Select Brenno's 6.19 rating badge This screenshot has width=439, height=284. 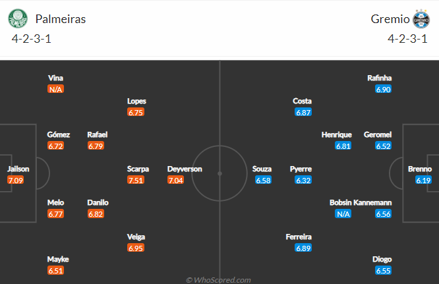pyautogui.click(x=423, y=180)
